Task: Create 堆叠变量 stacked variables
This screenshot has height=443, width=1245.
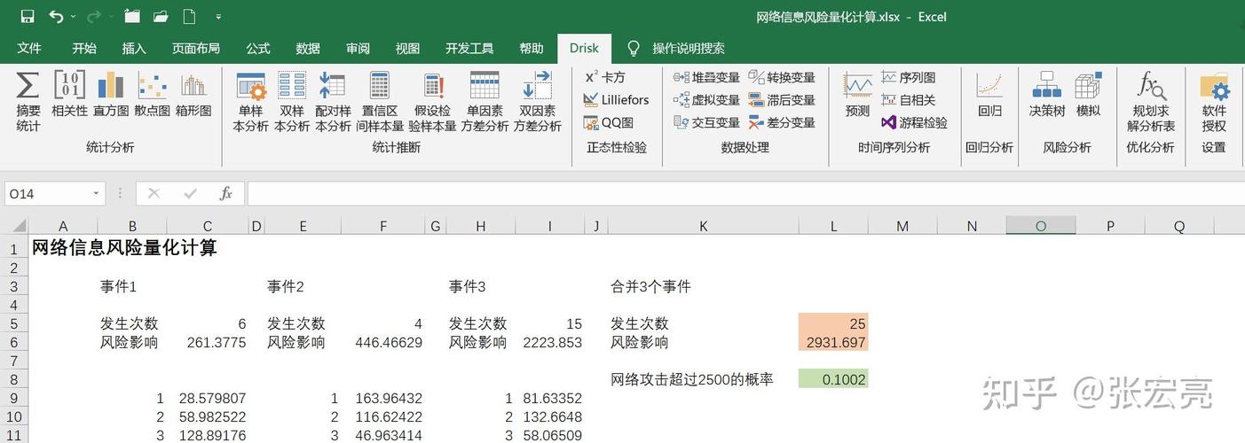Action: coord(706,77)
